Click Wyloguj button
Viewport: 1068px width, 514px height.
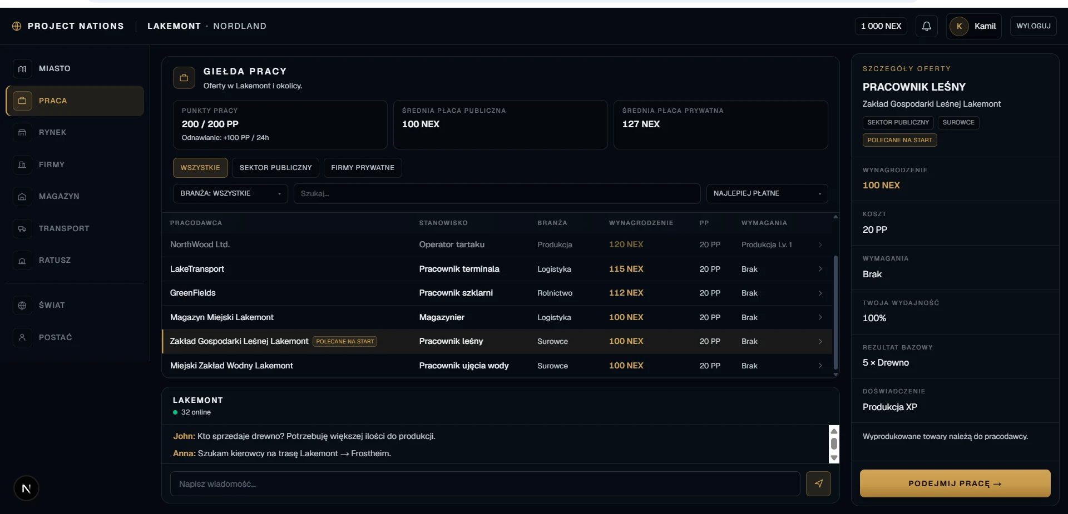[x=1034, y=26]
